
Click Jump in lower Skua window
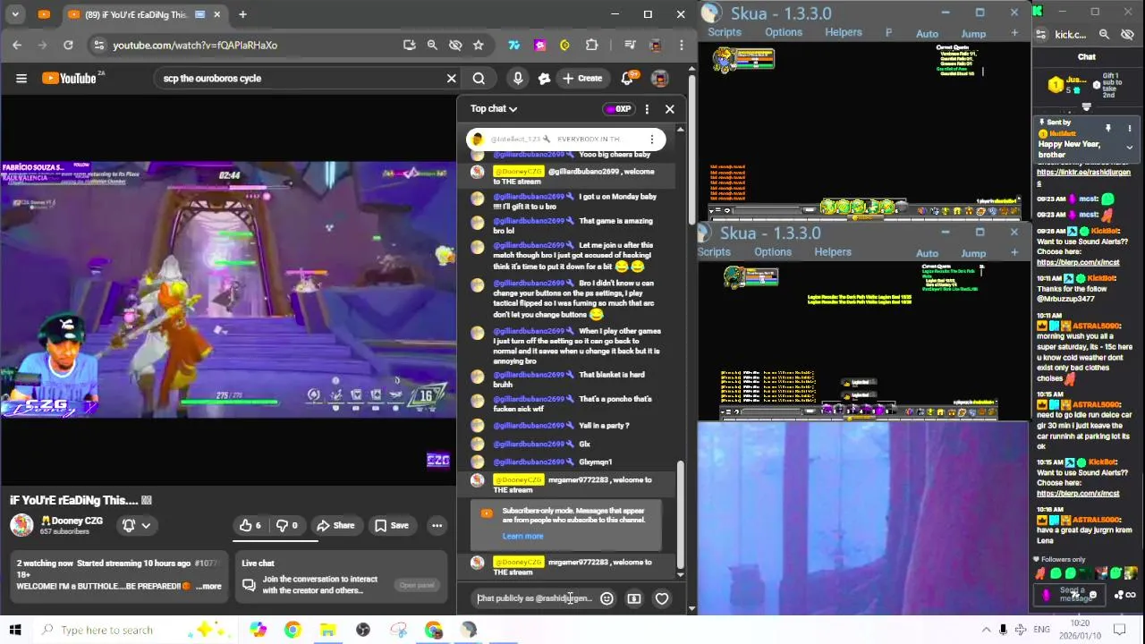point(973,254)
